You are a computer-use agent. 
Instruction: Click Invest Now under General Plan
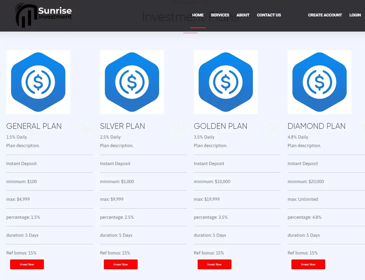[x=27, y=265]
